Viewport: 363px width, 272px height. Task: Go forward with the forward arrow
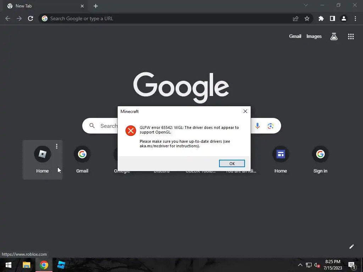[19, 18]
